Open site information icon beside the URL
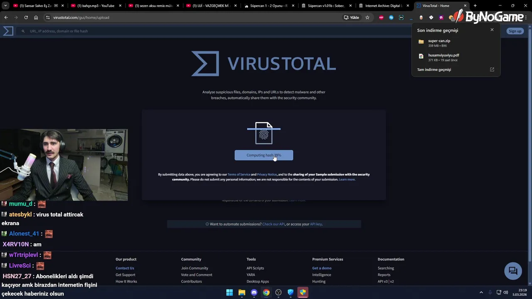Screen dimensions: 532x299 (48, 17)
